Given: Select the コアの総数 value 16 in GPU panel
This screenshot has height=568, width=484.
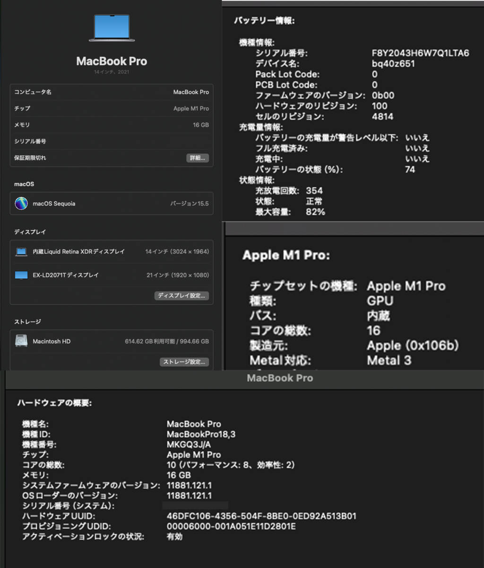Looking at the screenshot, I should click(373, 330).
